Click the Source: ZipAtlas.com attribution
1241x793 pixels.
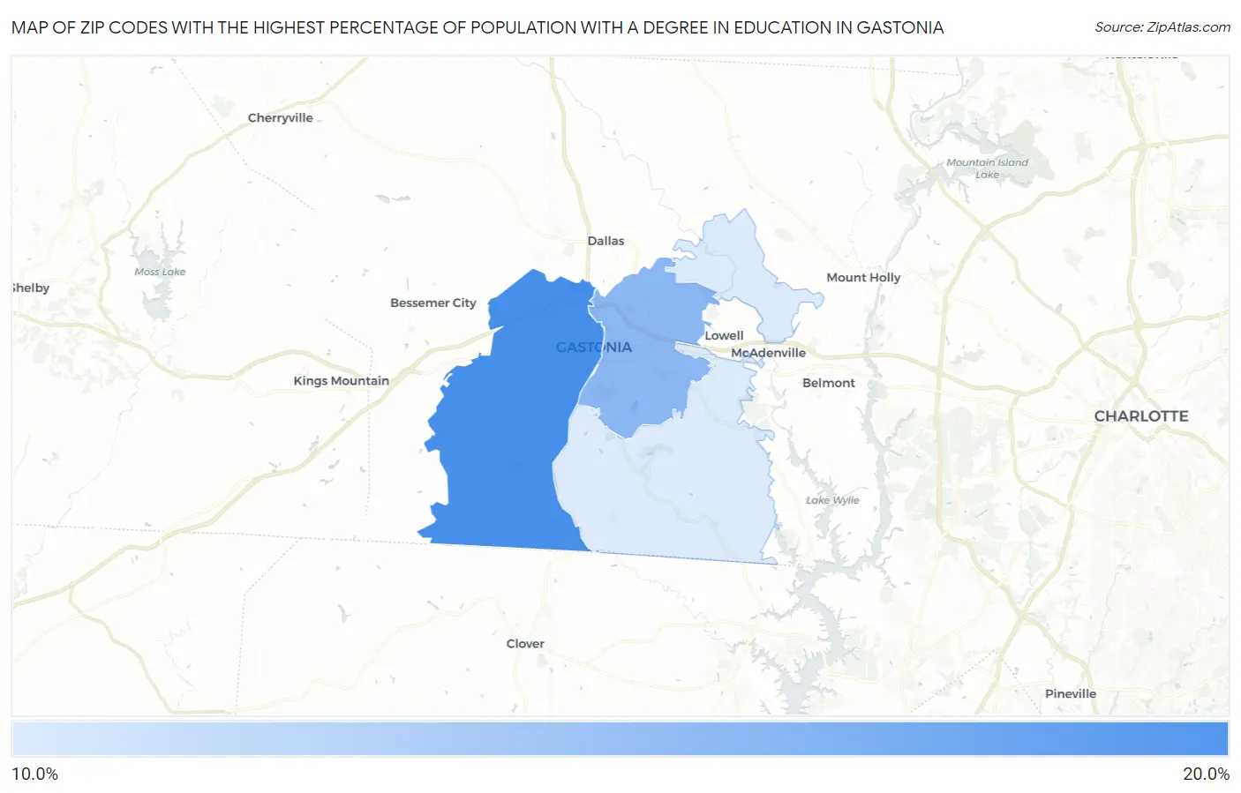[x=1162, y=27]
